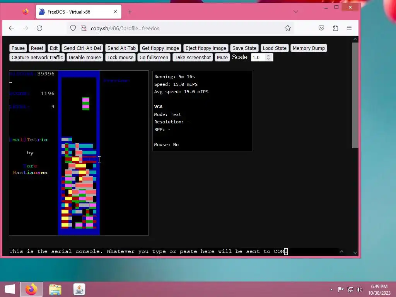The width and height of the screenshot is (396, 297).
Task: Click Save State button
Action: pyautogui.click(x=244, y=48)
